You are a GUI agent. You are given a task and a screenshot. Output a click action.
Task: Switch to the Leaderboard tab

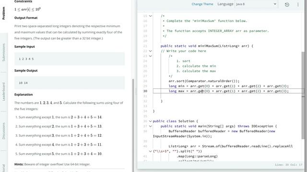[3, 91]
